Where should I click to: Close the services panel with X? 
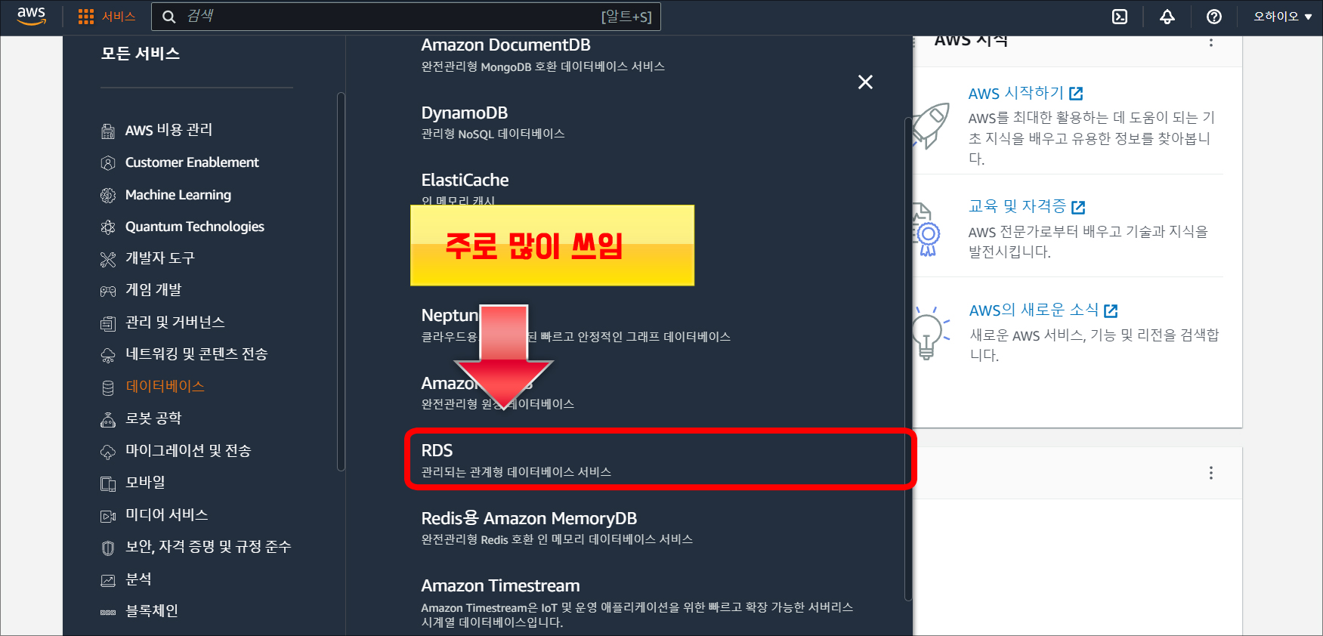865,82
